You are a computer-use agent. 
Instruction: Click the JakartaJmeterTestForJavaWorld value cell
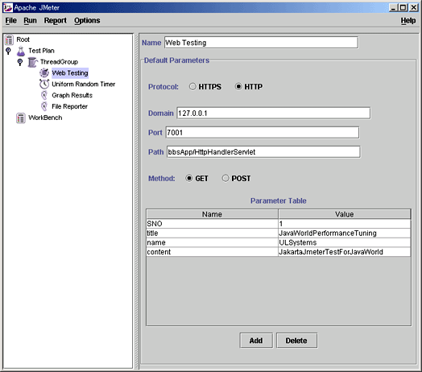point(345,252)
